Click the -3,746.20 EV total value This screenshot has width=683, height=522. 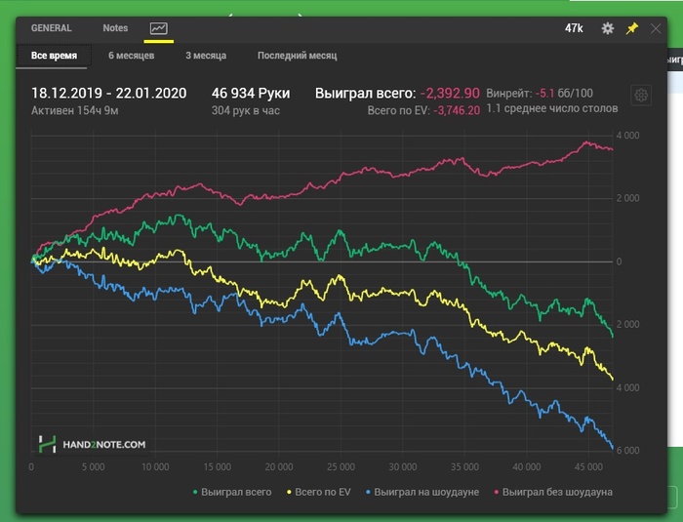pyautogui.click(x=457, y=110)
